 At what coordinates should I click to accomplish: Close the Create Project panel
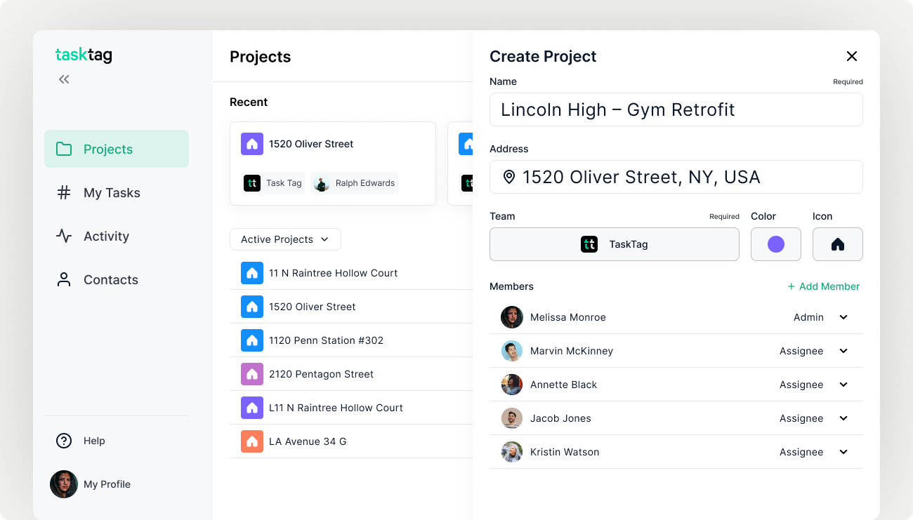(852, 56)
